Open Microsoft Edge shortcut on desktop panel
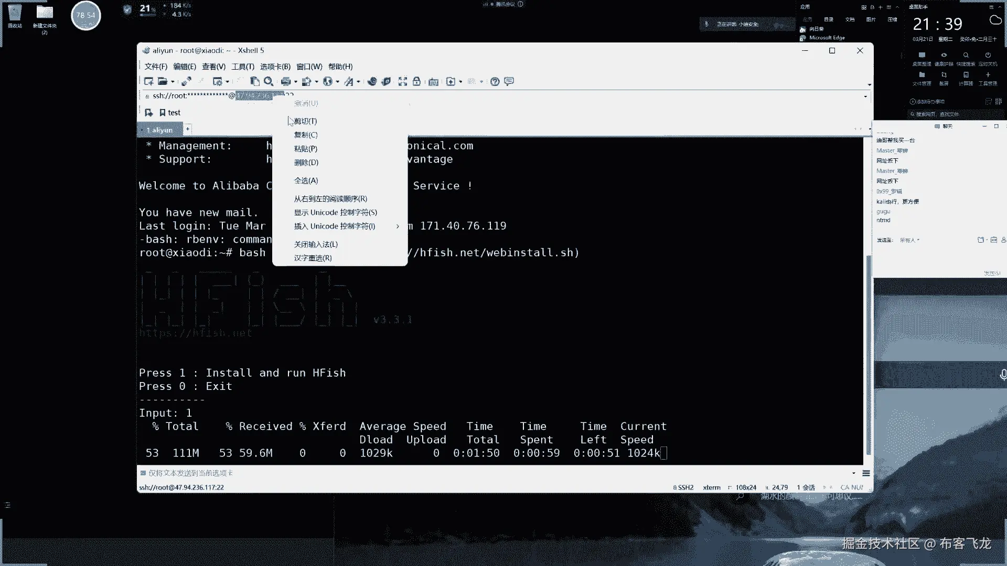Viewport: 1007px width, 566px height. click(827, 38)
